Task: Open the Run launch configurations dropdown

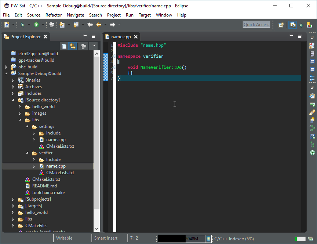Action: click(43, 25)
